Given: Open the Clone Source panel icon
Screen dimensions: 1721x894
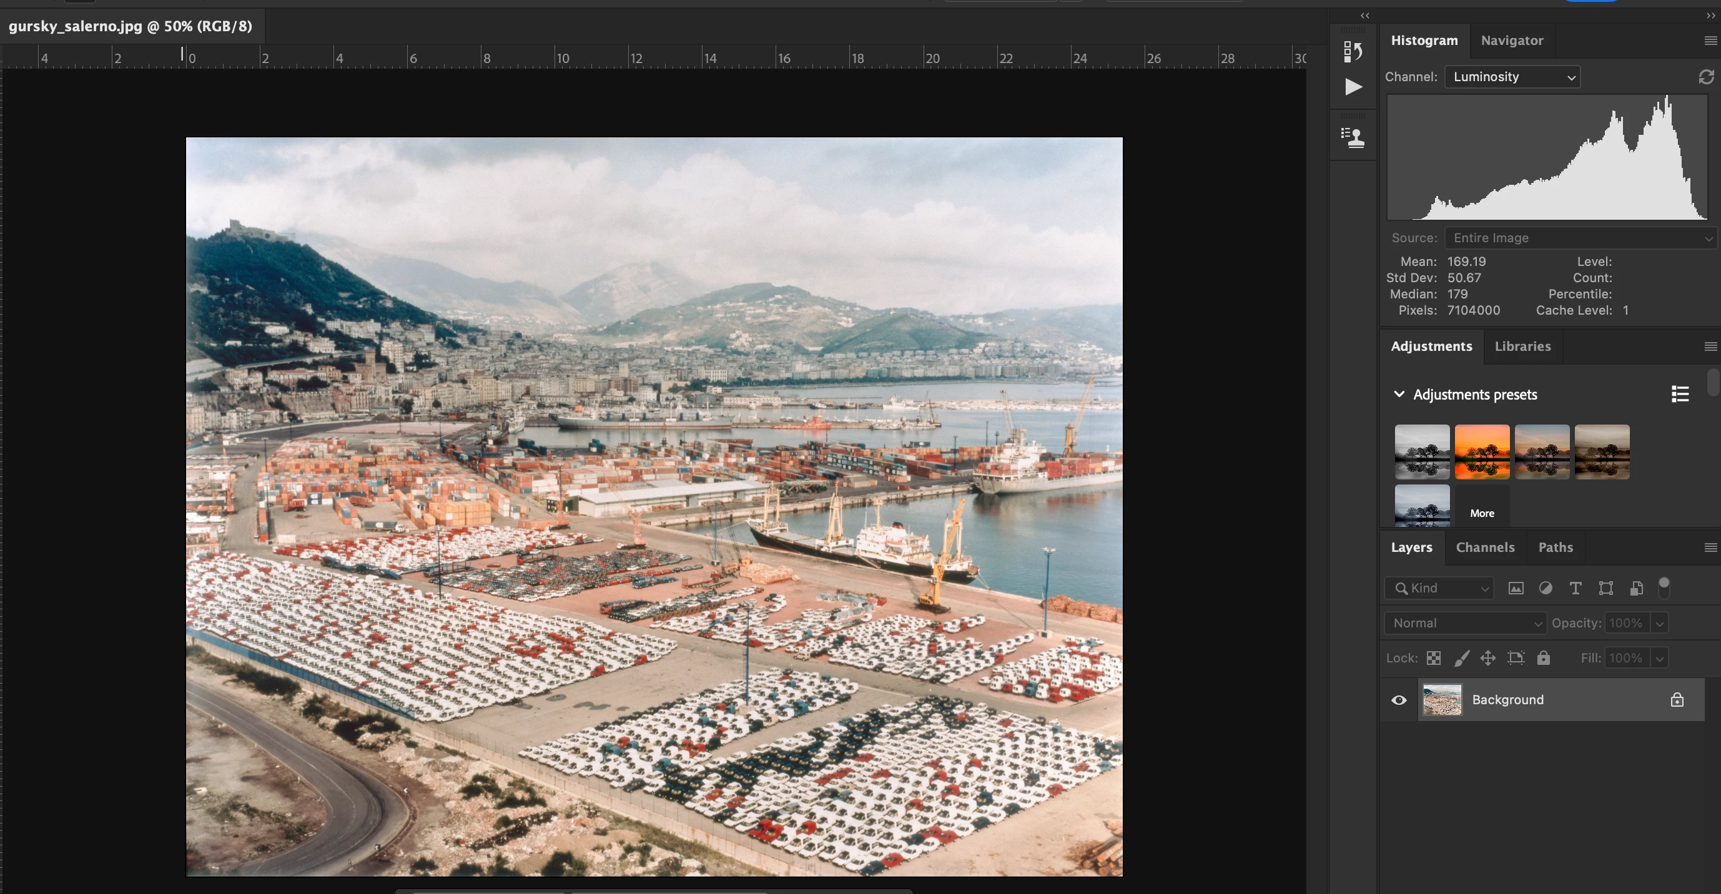Looking at the screenshot, I should click(1353, 137).
